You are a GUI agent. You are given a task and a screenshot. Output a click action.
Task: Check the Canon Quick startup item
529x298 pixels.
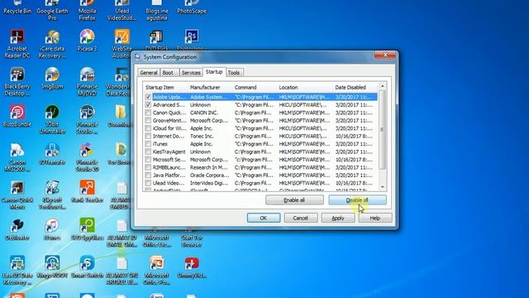tap(148, 113)
